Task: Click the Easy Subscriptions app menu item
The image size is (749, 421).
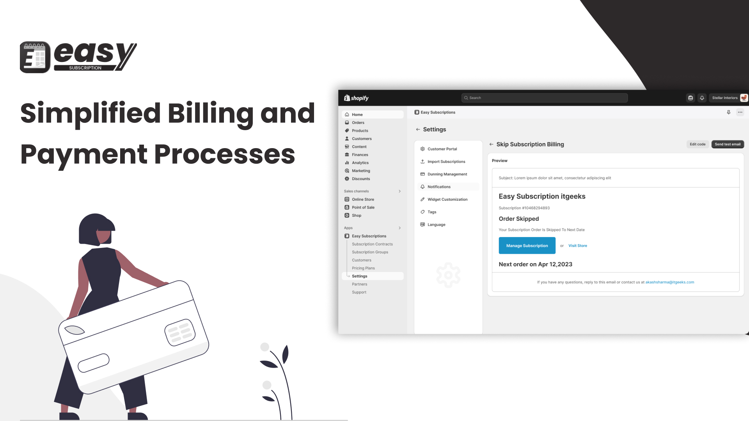Action: click(369, 235)
